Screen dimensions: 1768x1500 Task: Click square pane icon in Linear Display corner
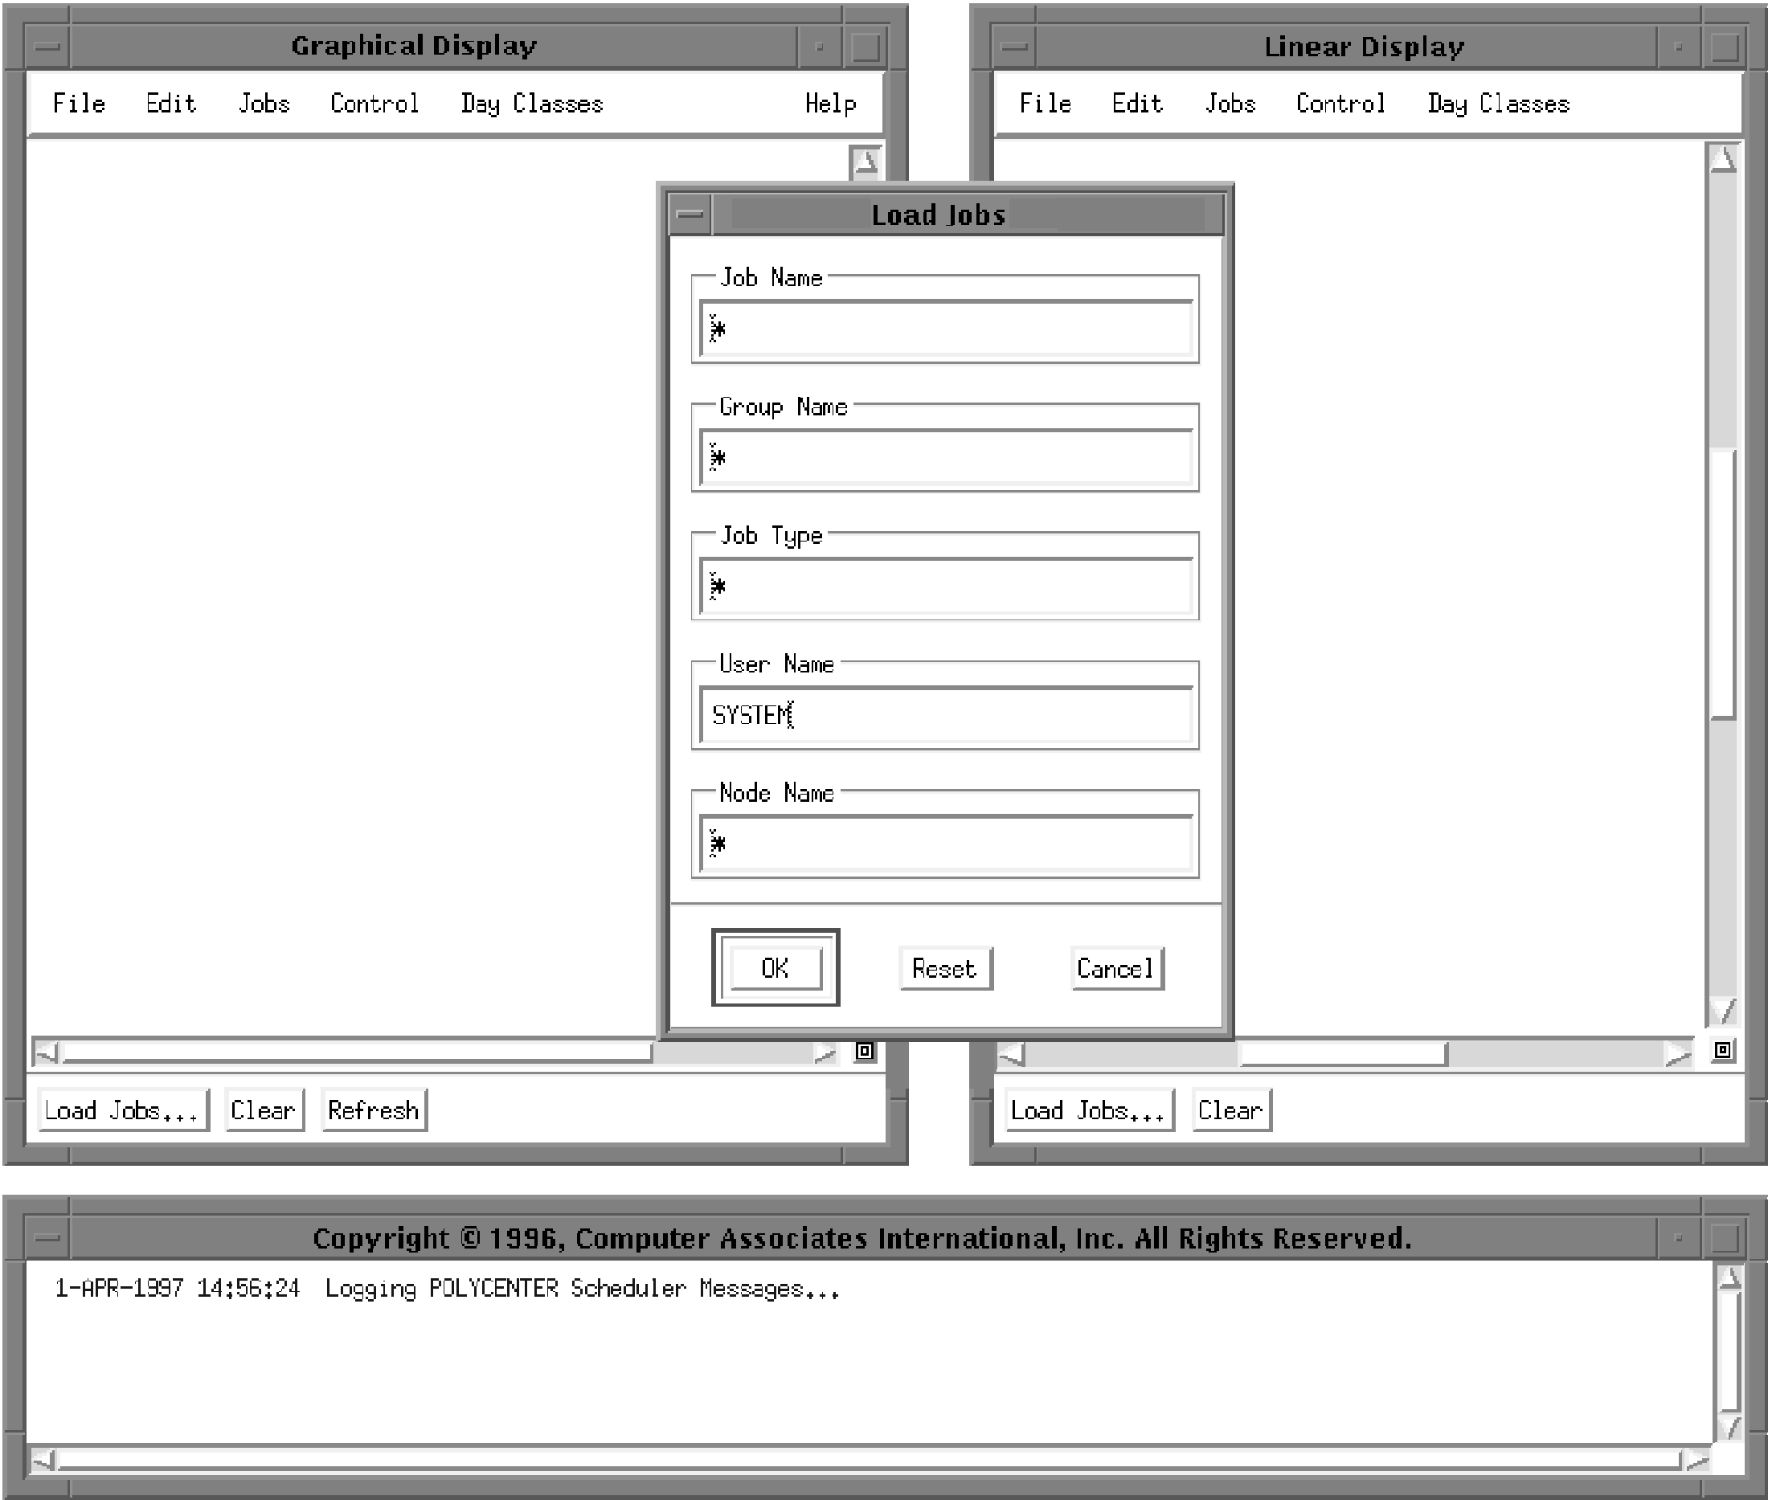[x=1722, y=1050]
